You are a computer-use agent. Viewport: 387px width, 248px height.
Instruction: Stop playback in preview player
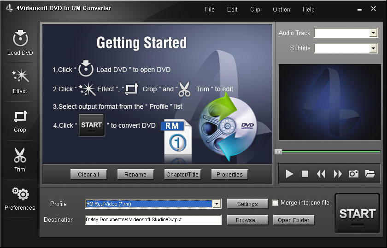point(305,174)
